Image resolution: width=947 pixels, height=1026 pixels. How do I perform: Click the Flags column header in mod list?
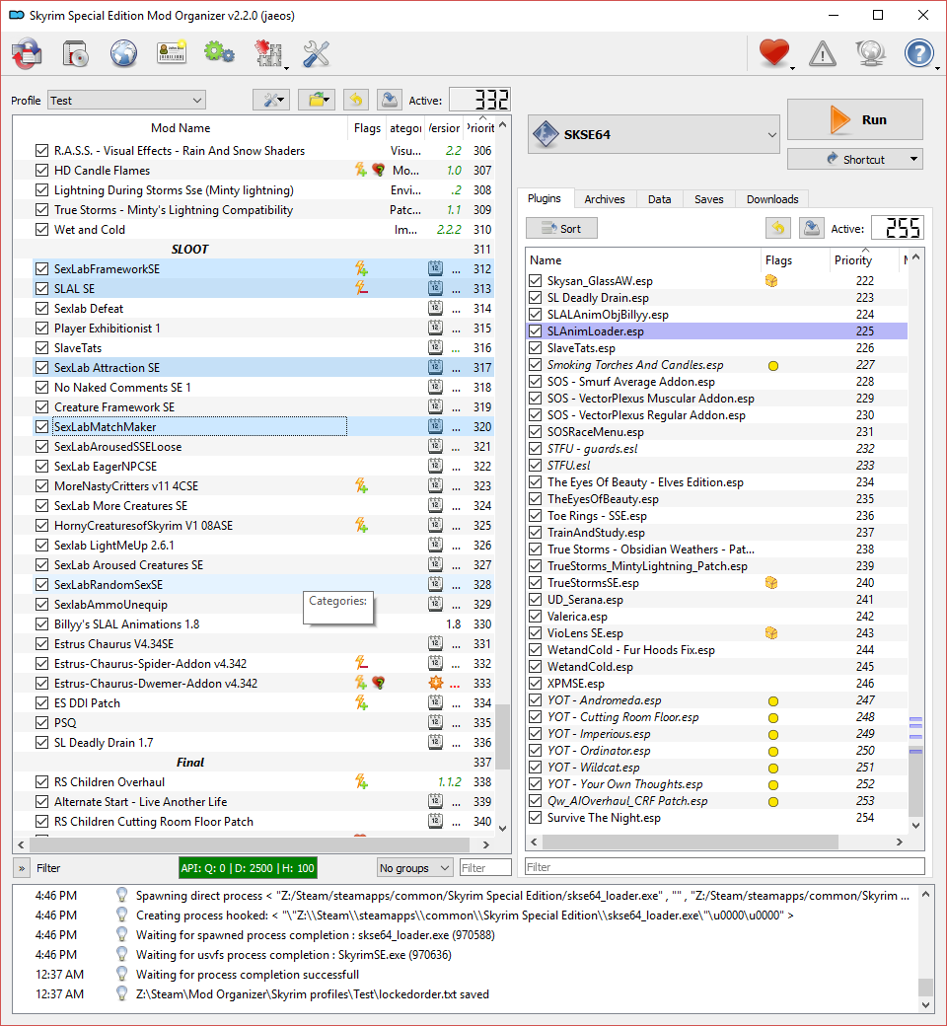pos(367,128)
